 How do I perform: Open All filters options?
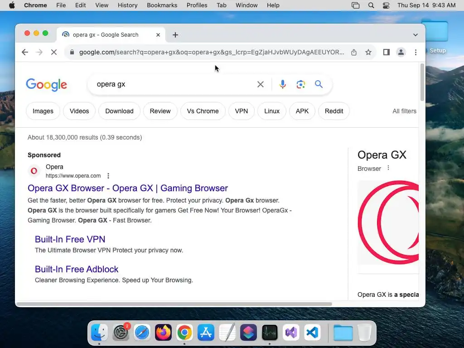click(404, 111)
